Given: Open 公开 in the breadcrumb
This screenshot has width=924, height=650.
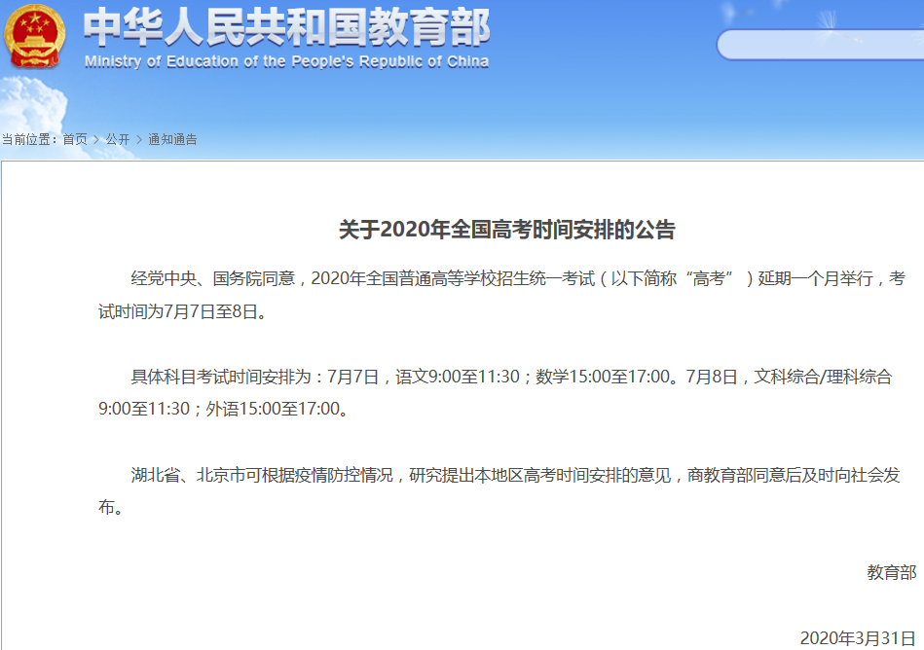Looking at the screenshot, I should coord(118,139).
